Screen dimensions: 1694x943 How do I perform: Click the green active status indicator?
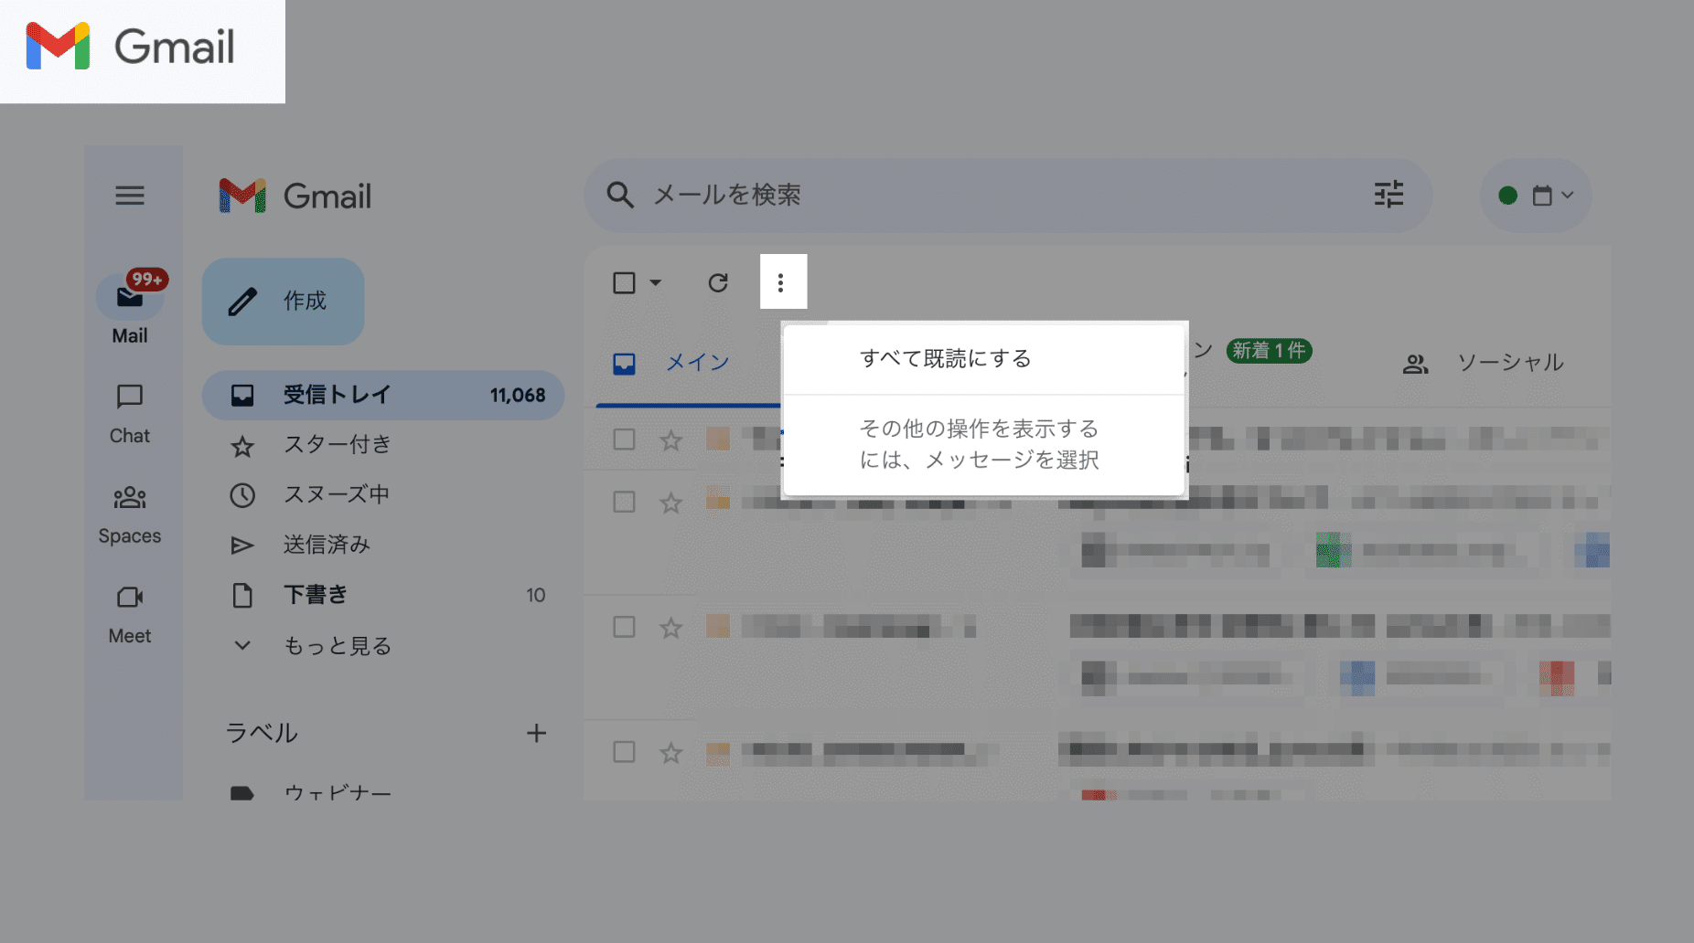click(1508, 196)
